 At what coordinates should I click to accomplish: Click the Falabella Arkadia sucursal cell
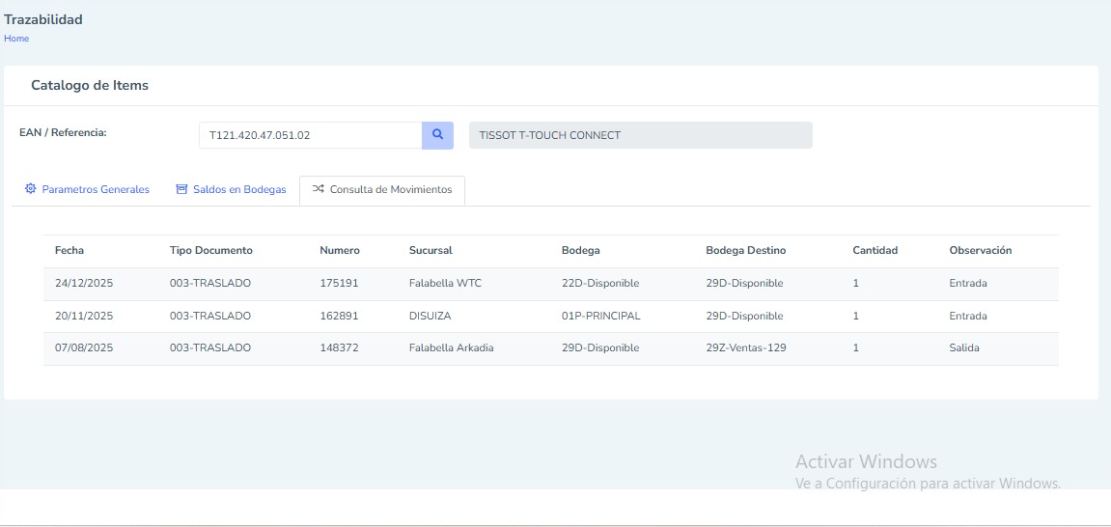451,347
